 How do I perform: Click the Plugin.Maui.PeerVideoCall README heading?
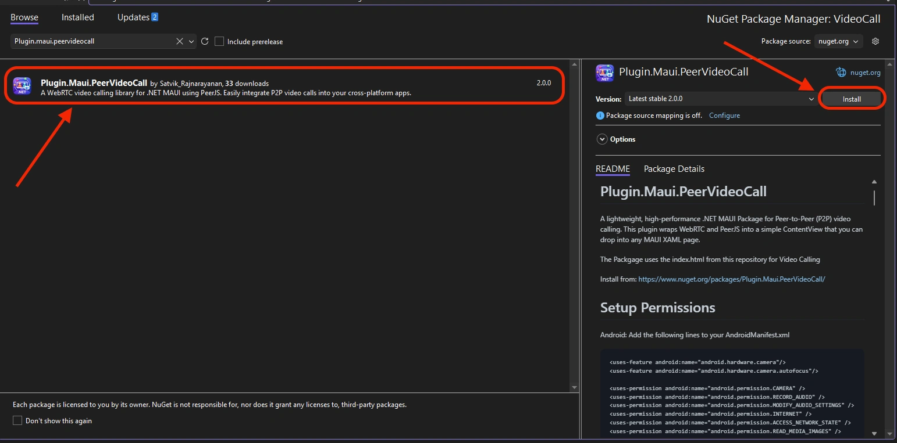click(x=684, y=192)
